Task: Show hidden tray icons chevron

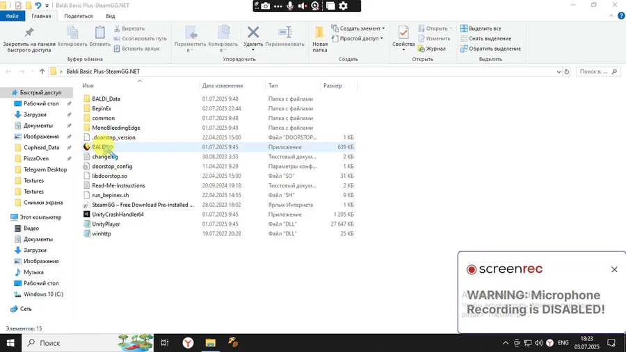Action: (x=506, y=343)
